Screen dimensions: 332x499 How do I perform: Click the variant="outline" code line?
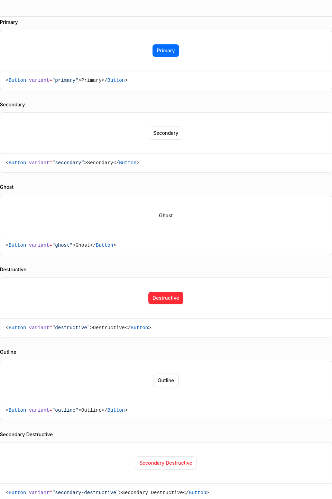[x=67, y=410]
